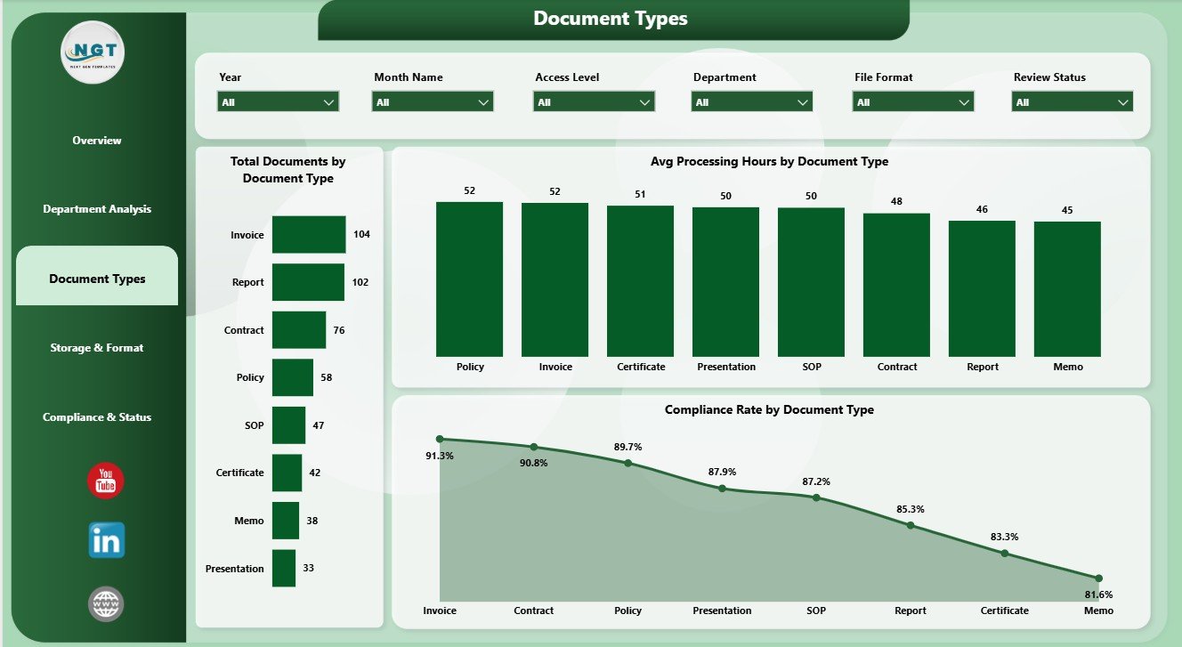Click the SOP column in Avg Processing Hours
The height and width of the screenshot is (647, 1182).
811,282
